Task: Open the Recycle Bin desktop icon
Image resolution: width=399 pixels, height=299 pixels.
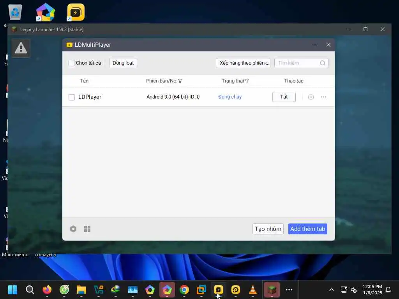Action: (15, 12)
